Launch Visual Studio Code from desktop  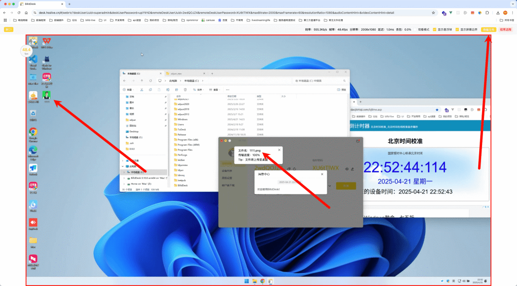point(33,60)
